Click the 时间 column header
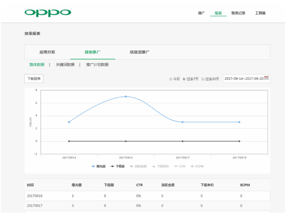The image size is (287, 215). pos(30,185)
